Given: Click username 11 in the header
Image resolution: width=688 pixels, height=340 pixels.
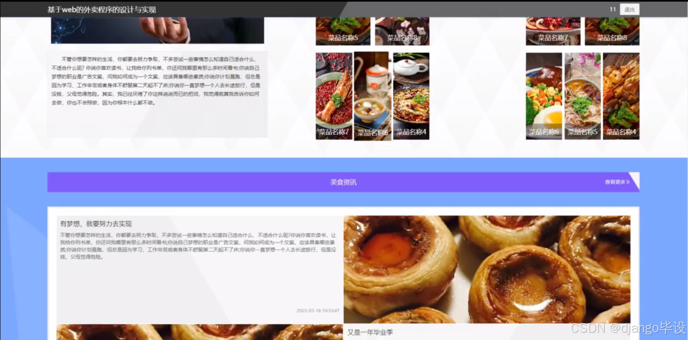Looking at the screenshot, I should [612, 9].
